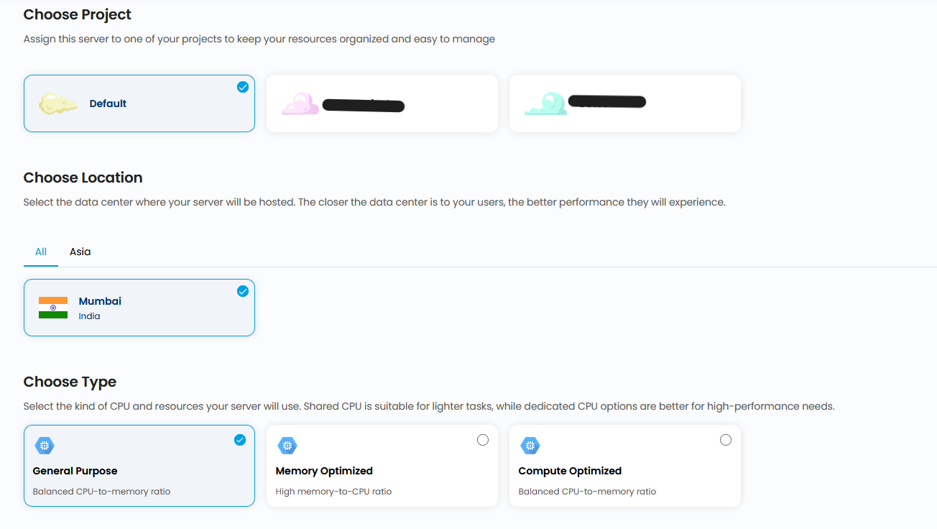This screenshot has width=937, height=529.
Task: Click the Choose Location heading
Action: coord(83,178)
